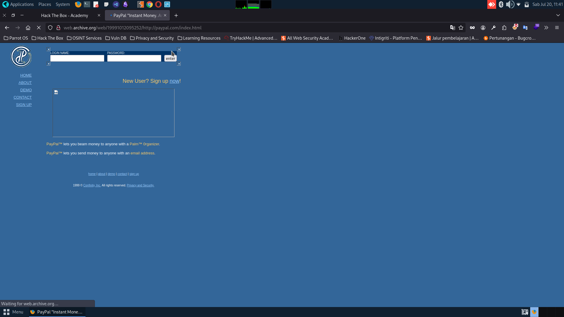Open the Learning Resources bookmarks folder
Screen dimensions: 564x317
click(199, 38)
